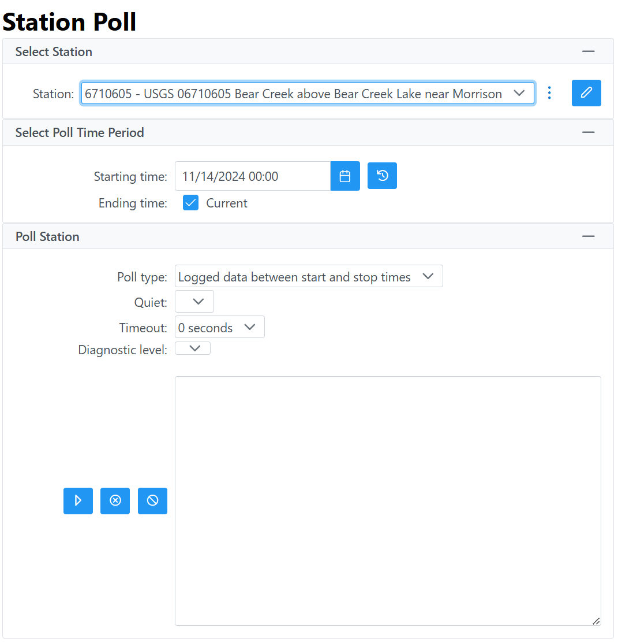The height and width of the screenshot is (642, 618).
Task: Expand the Diagnostic level dropdown
Action: click(x=193, y=348)
